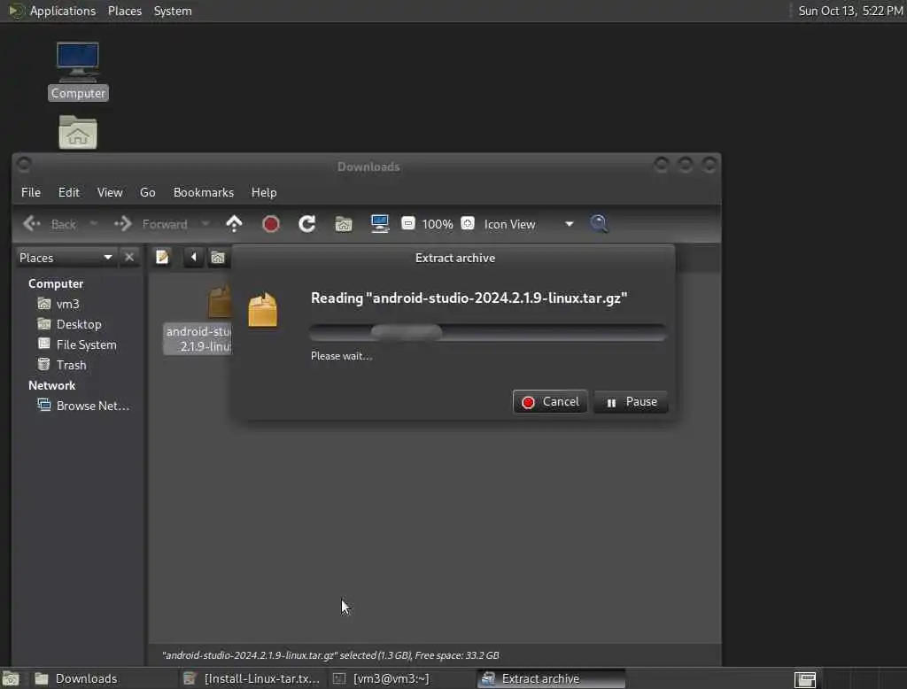Select Desktop in Places sidebar

[x=79, y=324]
